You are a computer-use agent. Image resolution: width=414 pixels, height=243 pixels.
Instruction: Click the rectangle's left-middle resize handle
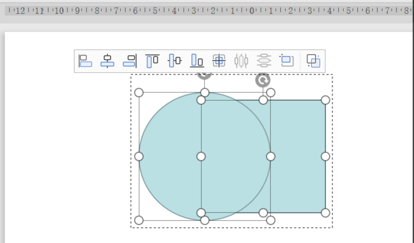[x=201, y=156]
